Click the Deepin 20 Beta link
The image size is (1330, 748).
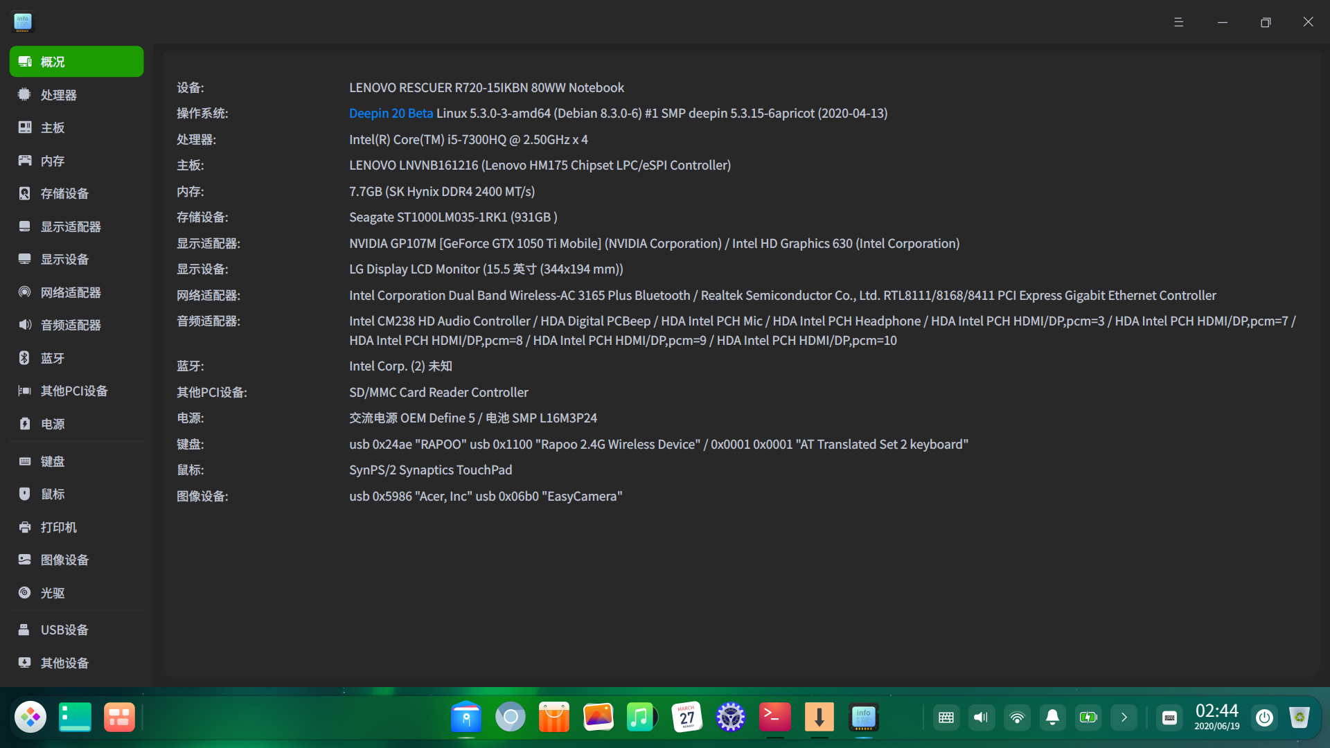391,113
